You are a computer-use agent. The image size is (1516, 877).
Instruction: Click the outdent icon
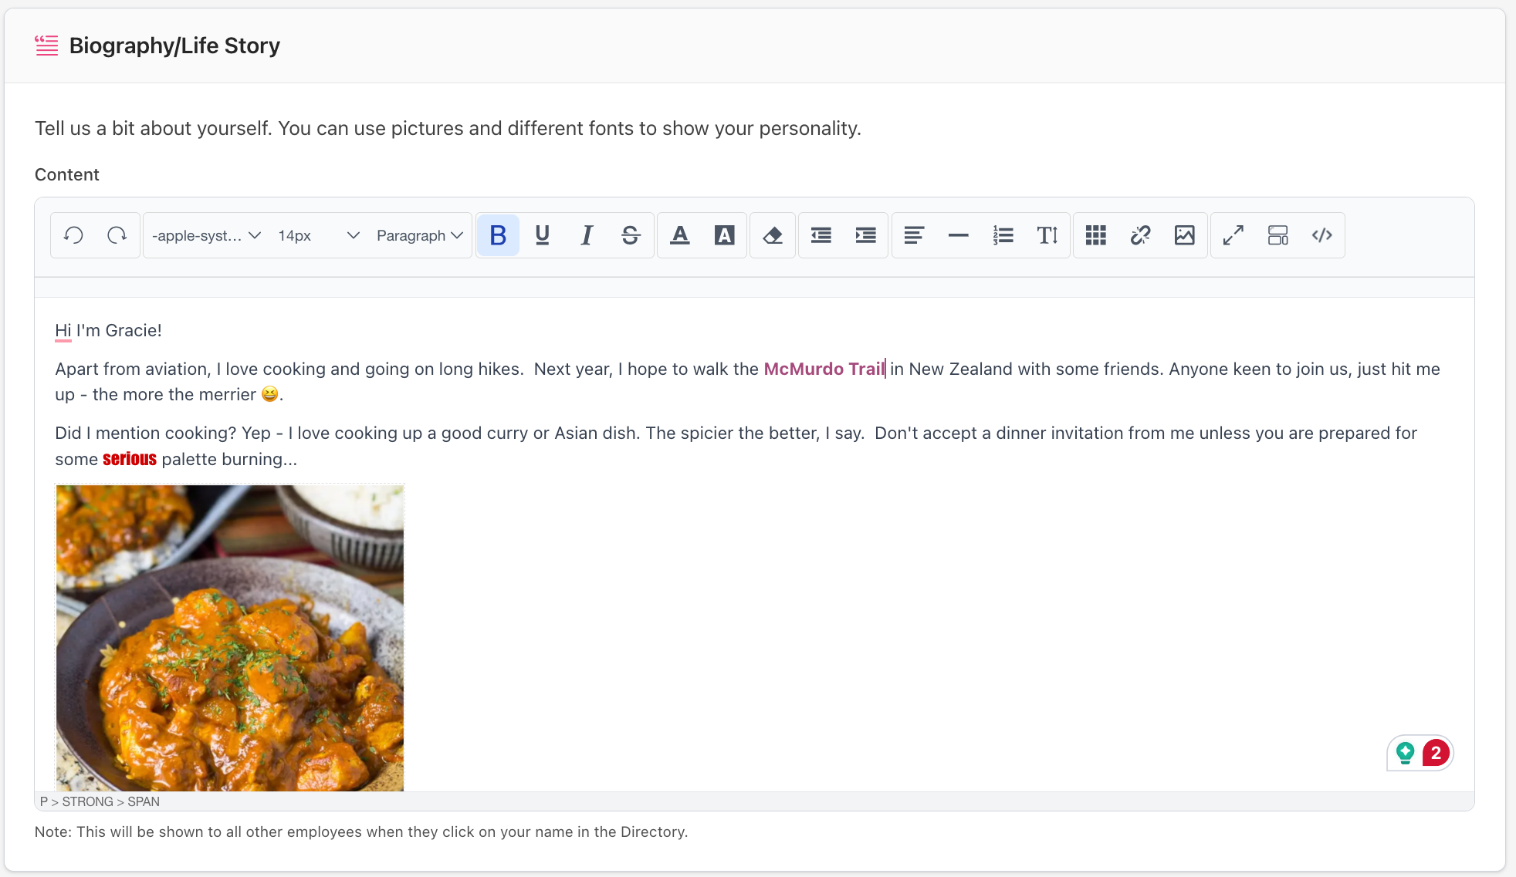[x=821, y=235]
